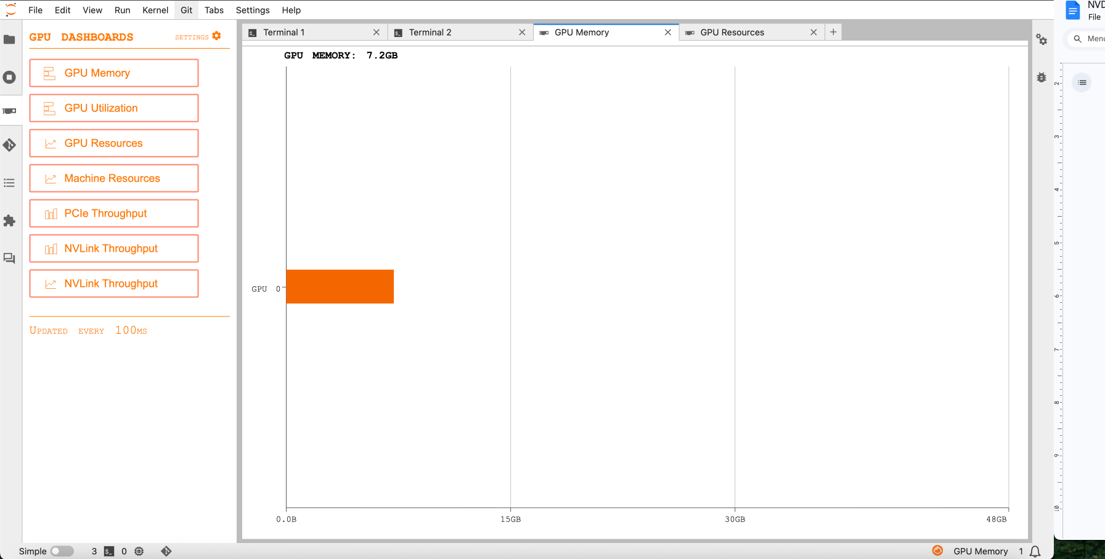Image resolution: width=1105 pixels, height=559 pixels.
Task: Open the file browser sidebar
Action: pos(10,39)
